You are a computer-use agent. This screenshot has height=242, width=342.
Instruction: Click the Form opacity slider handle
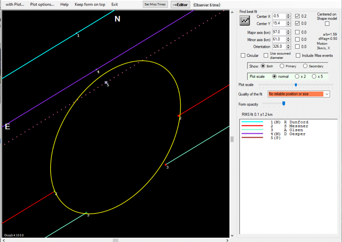284,104
